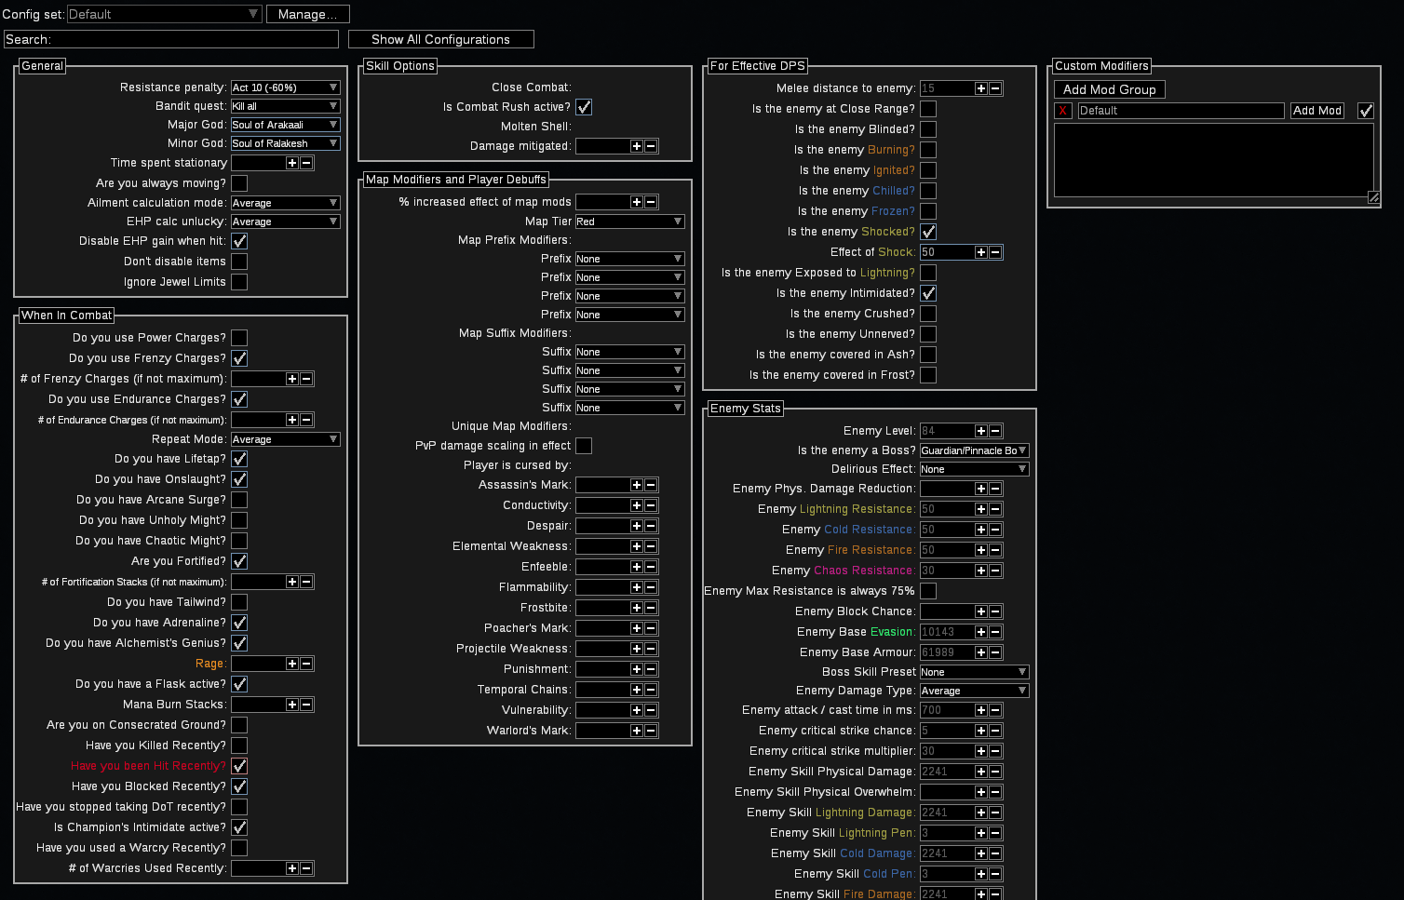The height and width of the screenshot is (900, 1404).
Task: Decrease Enemy attack cast time value
Action: (x=995, y=710)
